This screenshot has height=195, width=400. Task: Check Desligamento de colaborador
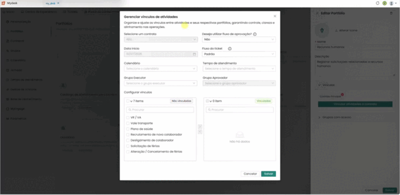pyautogui.click(x=128, y=140)
